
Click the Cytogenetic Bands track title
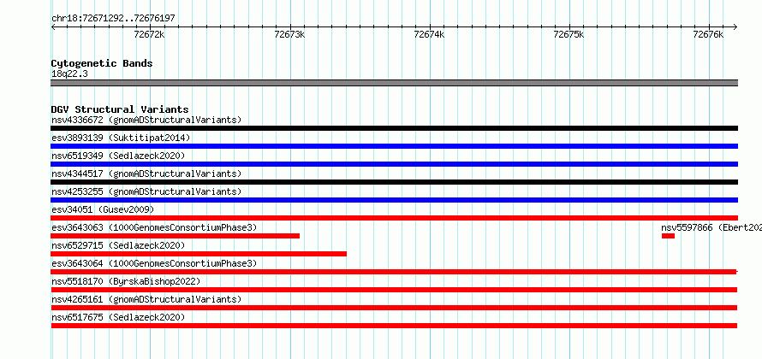pyautogui.click(x=102, y=63)
